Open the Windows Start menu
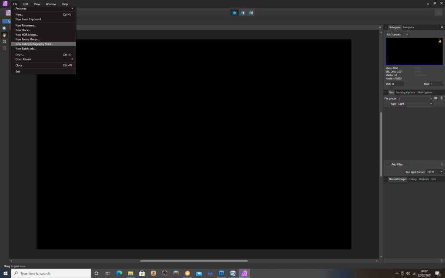 5,274
